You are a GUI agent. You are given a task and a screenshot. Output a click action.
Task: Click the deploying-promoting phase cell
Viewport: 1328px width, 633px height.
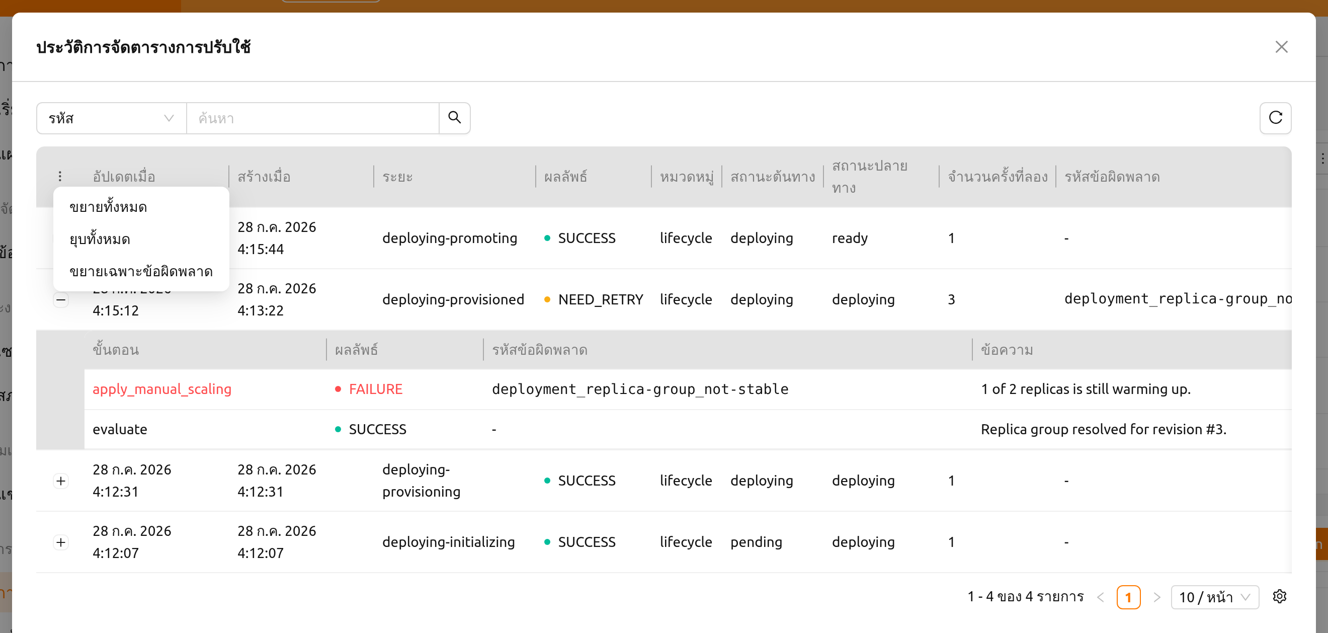point(450,238)
